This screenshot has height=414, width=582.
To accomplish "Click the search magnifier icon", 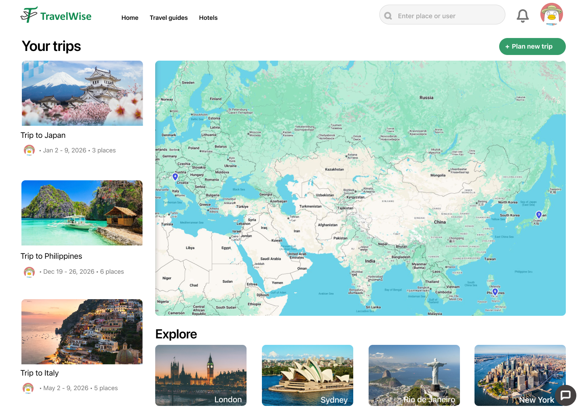I will 388,16.
